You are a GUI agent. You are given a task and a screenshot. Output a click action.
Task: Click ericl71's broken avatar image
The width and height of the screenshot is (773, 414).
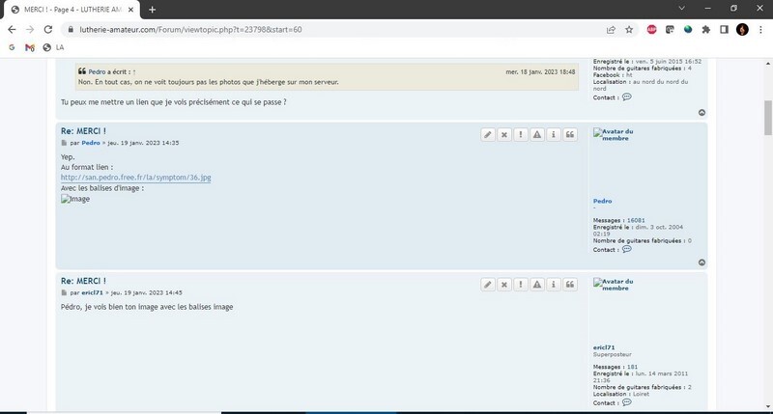click(614, 285)
